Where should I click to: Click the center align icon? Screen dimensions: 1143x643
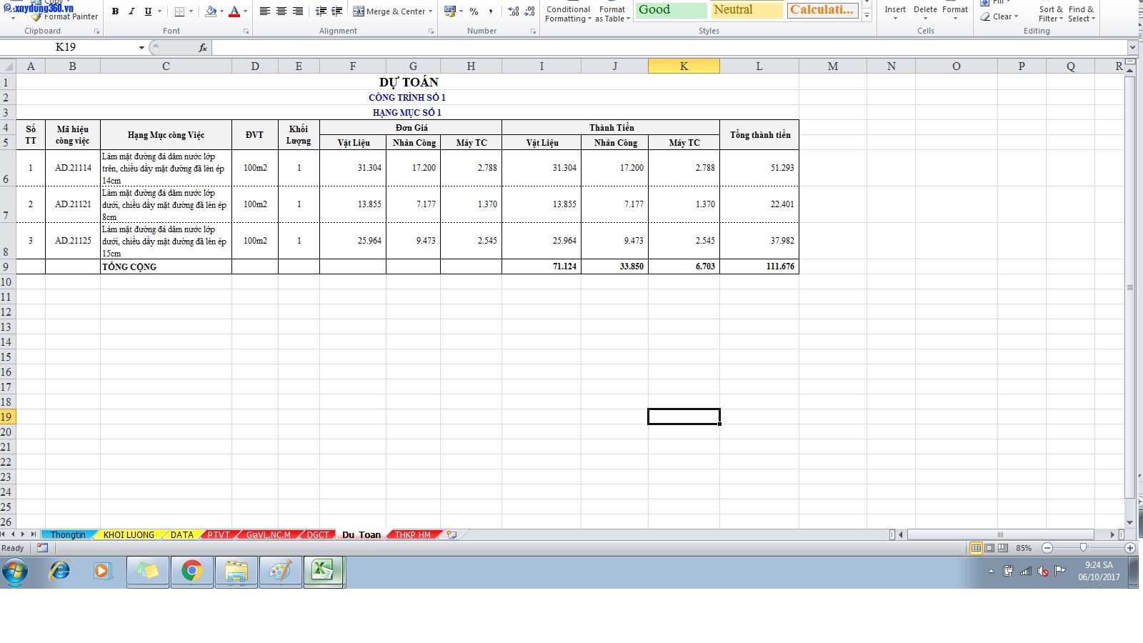point(281,11)
